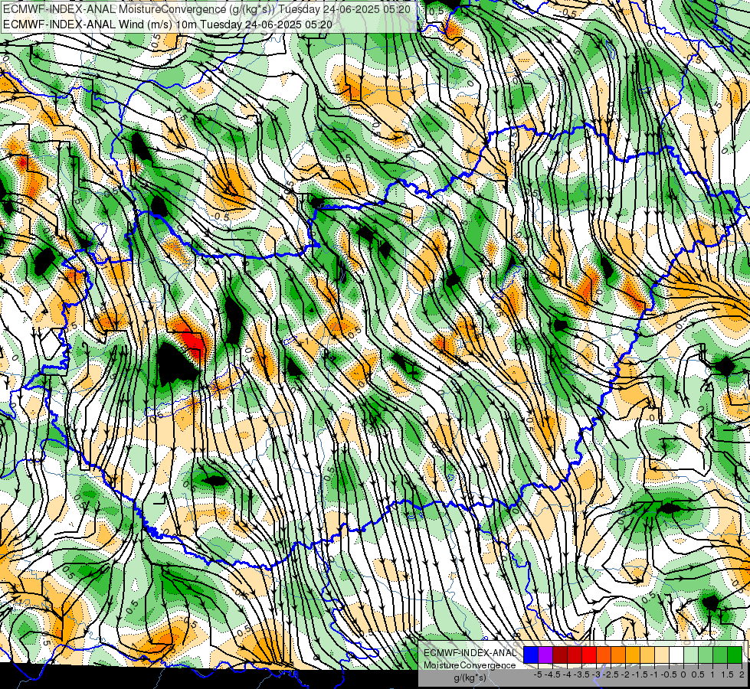
Task: Click the amber swatch between -2 and -1.5
Action: (x=633, y=655)
